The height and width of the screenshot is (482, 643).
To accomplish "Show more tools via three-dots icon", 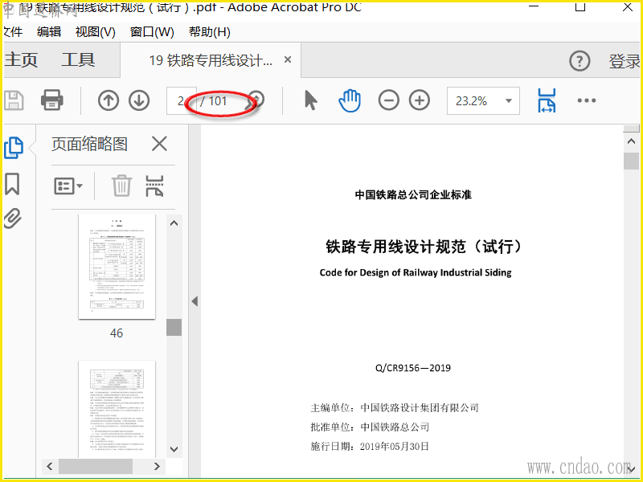I will pos(587,100).
